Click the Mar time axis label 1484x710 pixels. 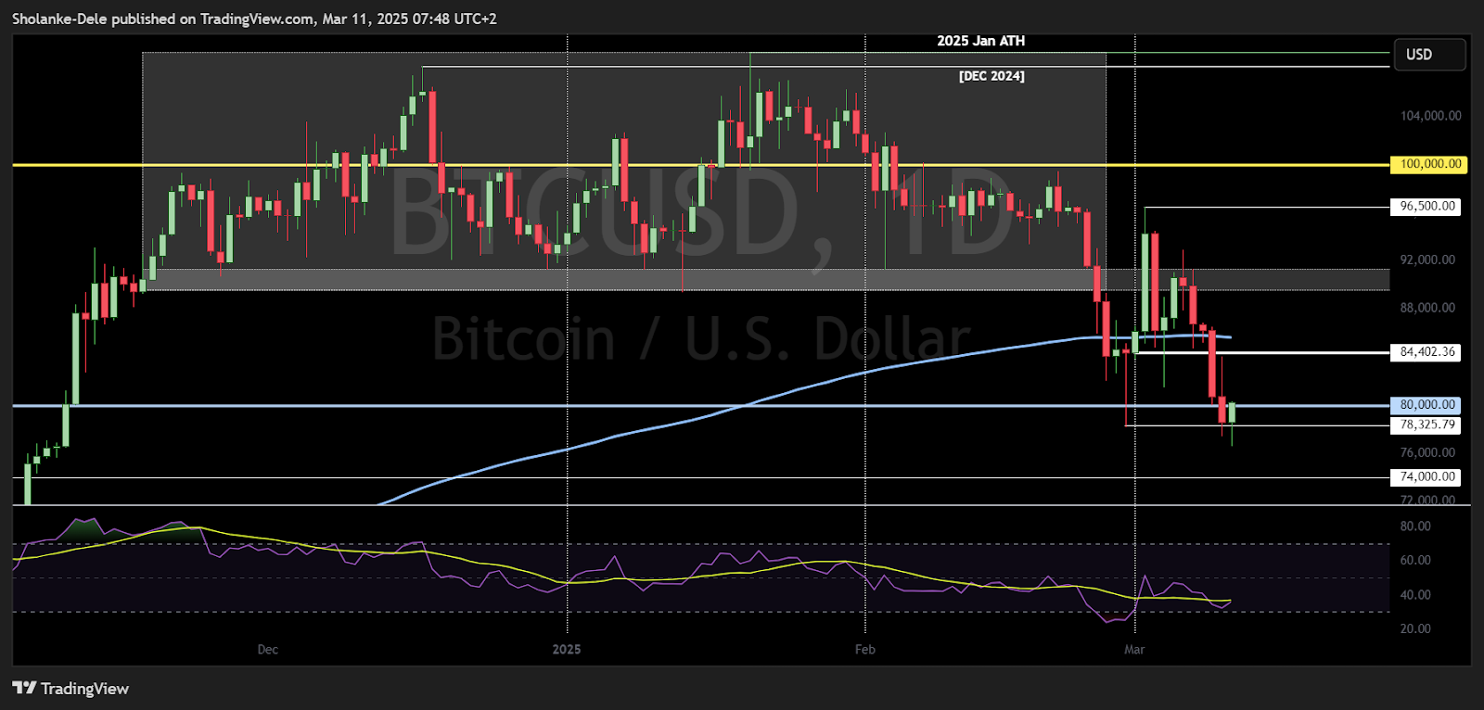click(1134, 649)
